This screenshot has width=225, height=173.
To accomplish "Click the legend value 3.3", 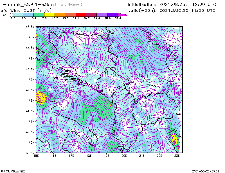I will tap(23, 18).
